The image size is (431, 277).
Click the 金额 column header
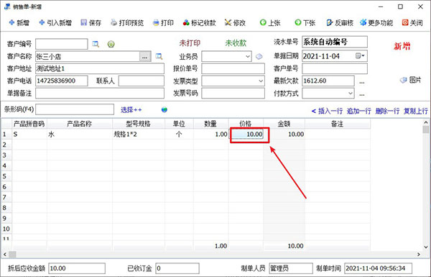284,124
